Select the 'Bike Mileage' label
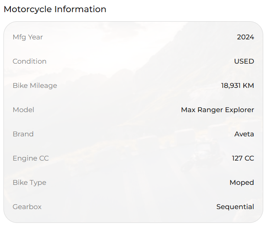 [x=35, y=86]
